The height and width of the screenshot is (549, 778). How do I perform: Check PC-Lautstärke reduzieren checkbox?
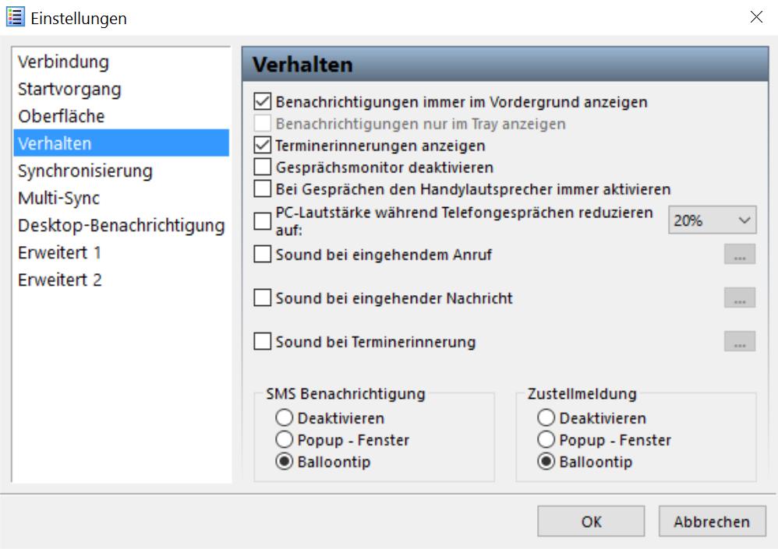pos(263,221)
